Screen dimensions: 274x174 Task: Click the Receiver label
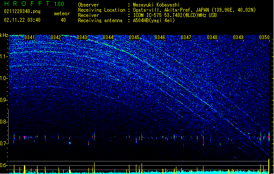pyautogui.click(x=88, y=15)
